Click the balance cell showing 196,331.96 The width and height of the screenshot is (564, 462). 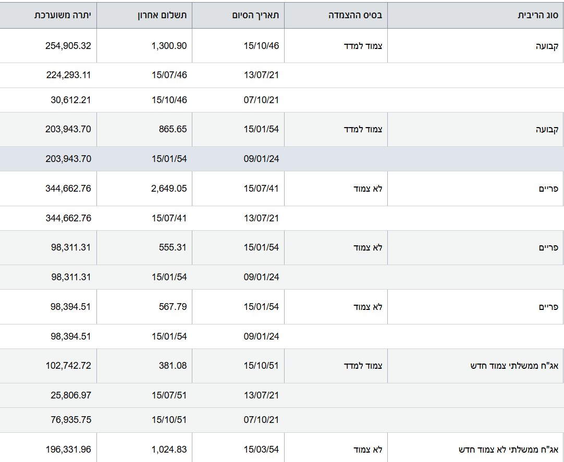coord(68,449)
